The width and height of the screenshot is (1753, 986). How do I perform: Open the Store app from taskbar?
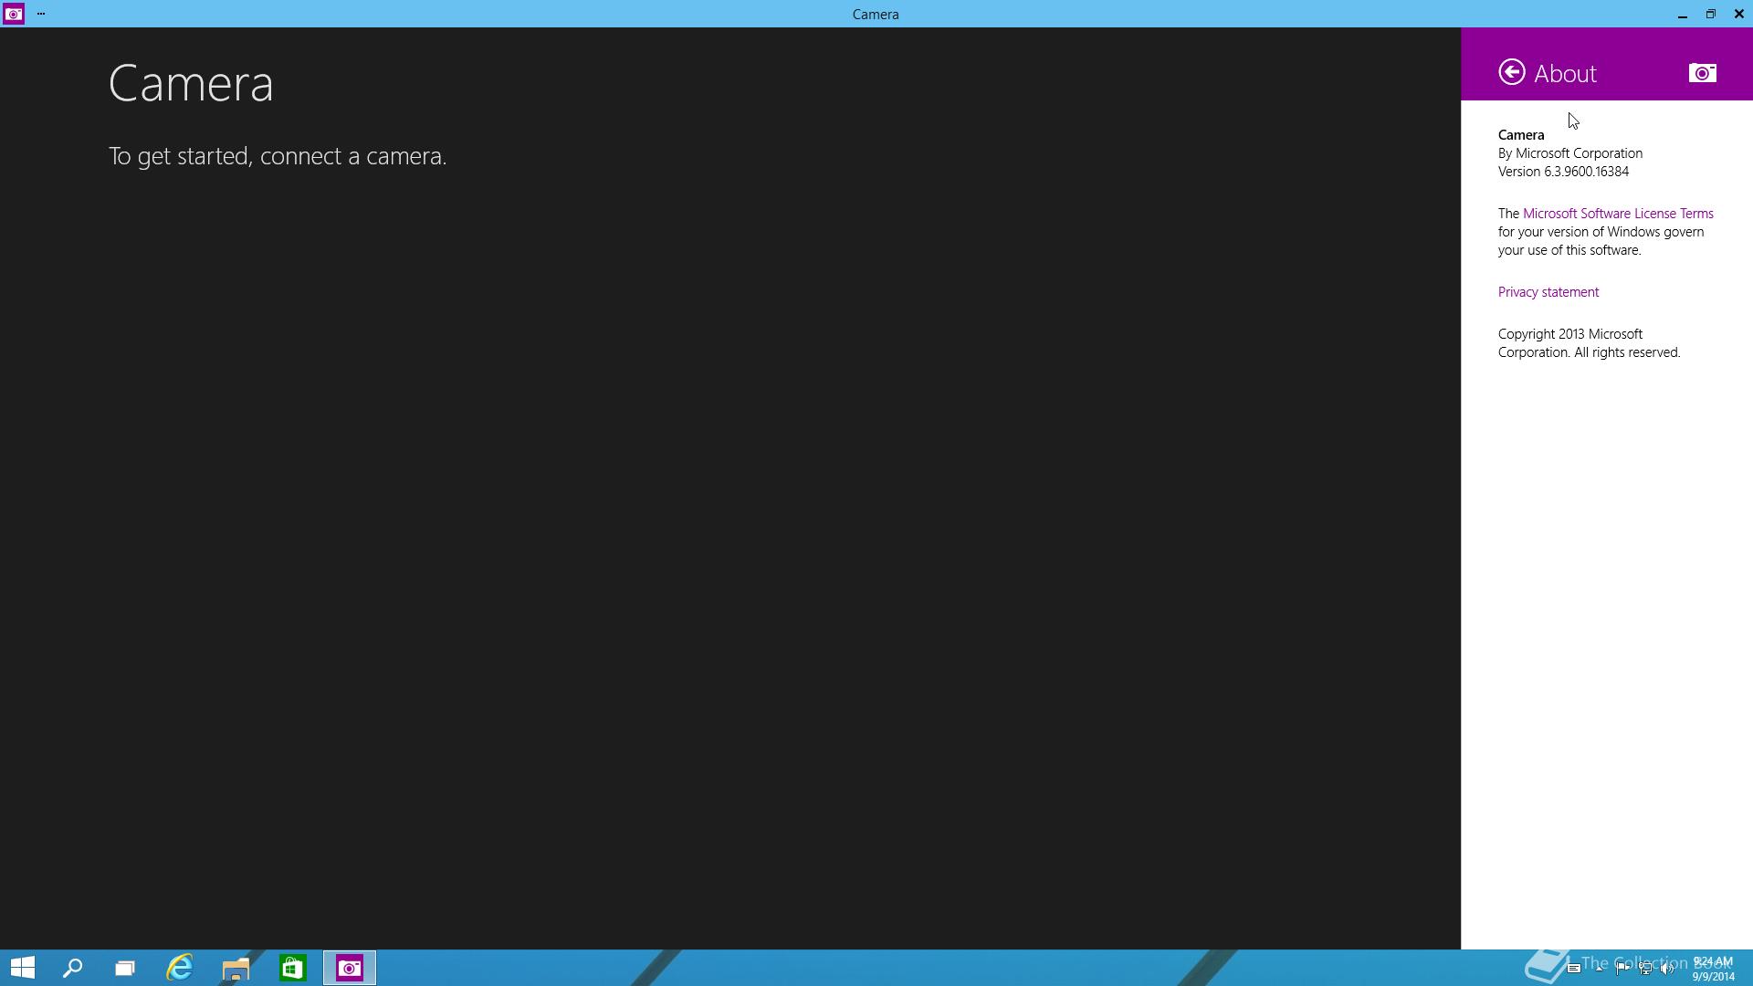coord(292,968)
